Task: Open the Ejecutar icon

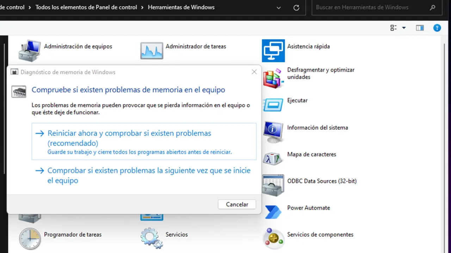Action: pos(273,104)
